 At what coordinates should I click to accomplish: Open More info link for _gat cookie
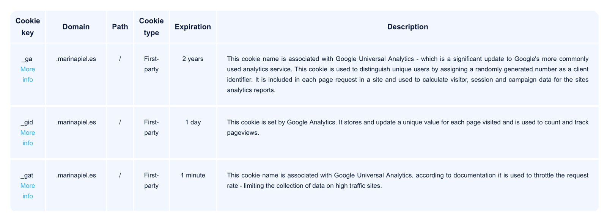point(28,191)
